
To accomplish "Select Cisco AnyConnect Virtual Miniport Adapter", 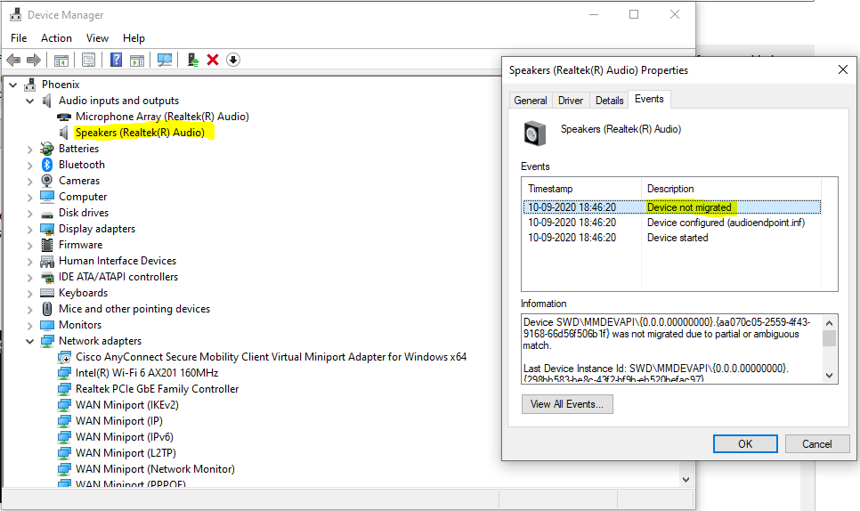I will click(x=271, y=357).
